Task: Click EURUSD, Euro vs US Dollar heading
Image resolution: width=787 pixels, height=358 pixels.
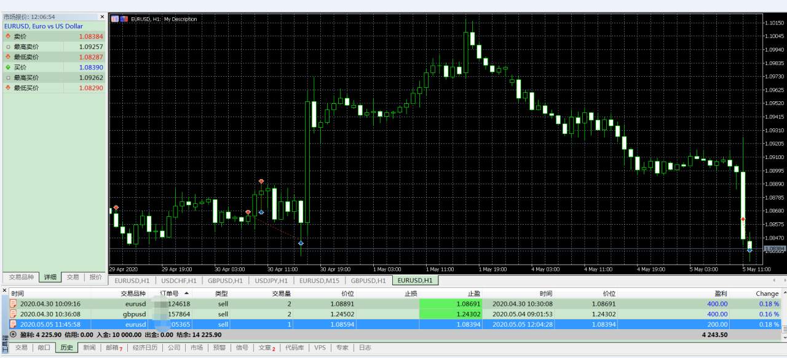Action: 44,26
